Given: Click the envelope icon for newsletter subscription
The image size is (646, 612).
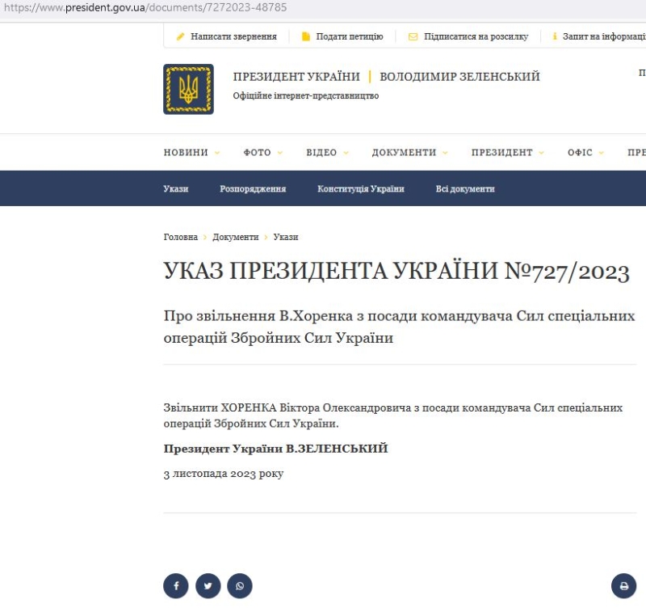Looking at the screenshot, I should tap(413, 36).
